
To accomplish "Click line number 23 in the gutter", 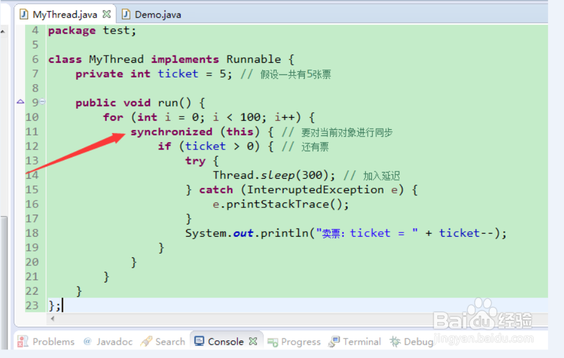I will click(x=32, y=306).
